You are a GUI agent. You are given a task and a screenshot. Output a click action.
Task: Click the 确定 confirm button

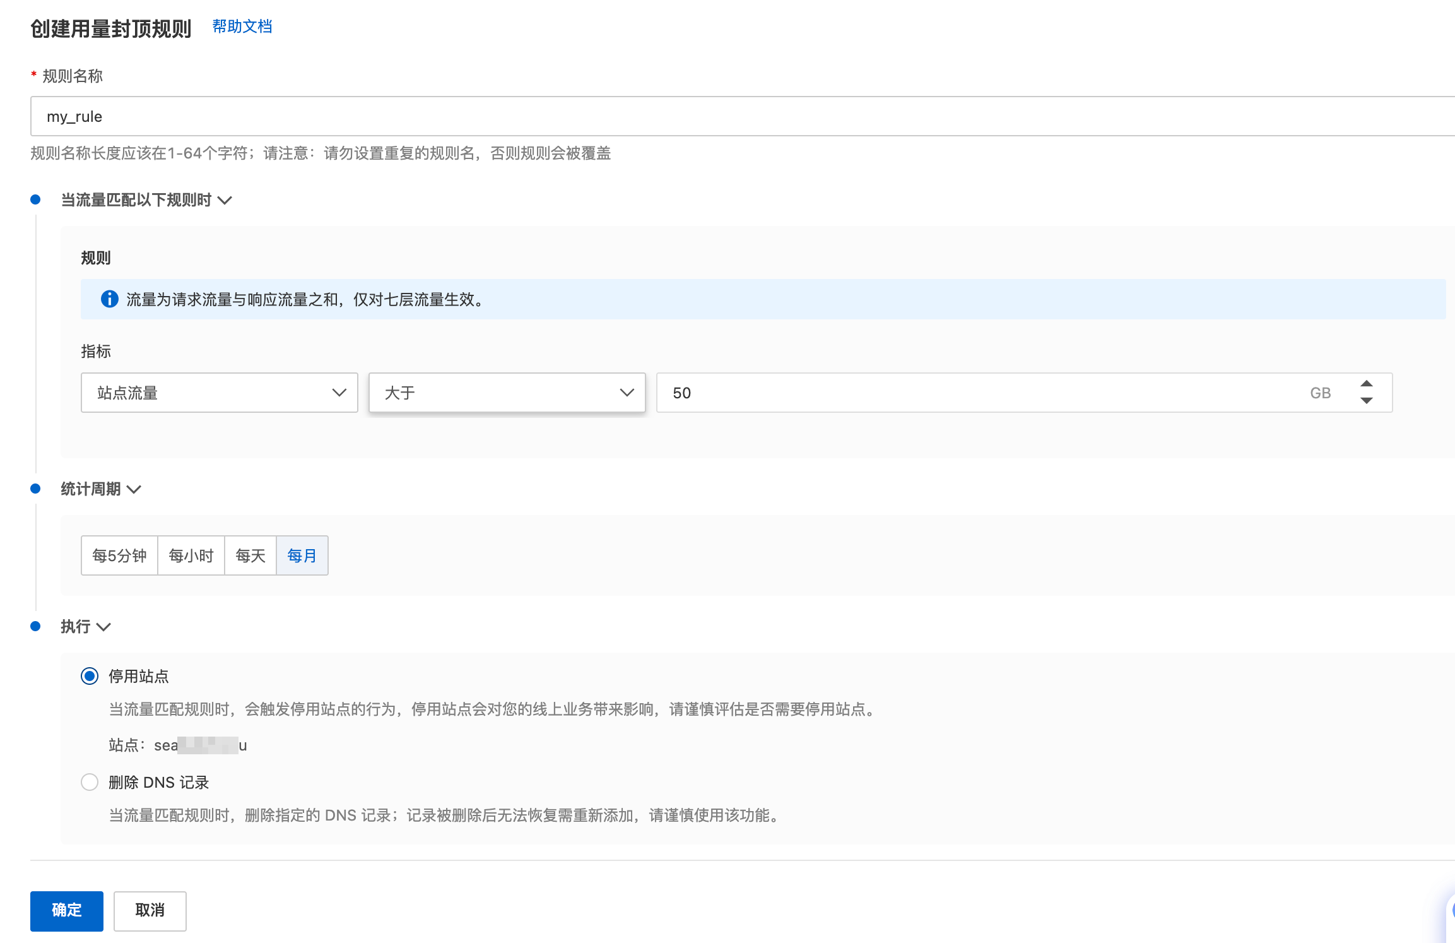66,911
